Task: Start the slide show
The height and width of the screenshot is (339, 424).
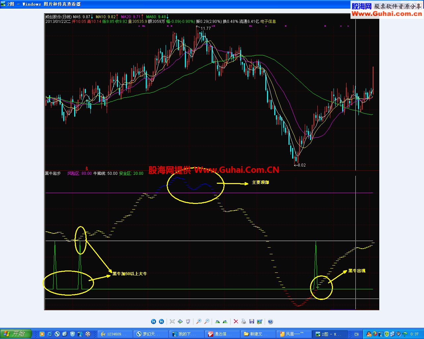Action: click(x=188, y=321)
